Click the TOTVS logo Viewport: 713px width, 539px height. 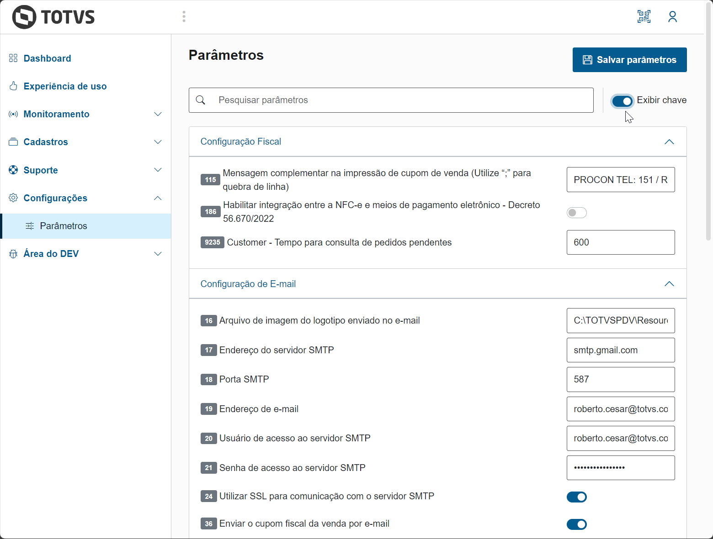point(53,17)
